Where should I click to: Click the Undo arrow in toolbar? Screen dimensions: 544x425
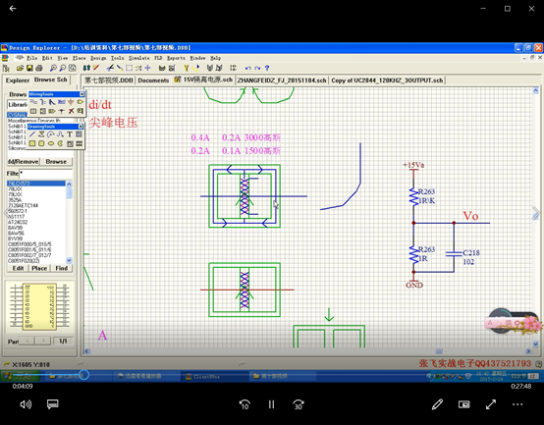point(247,69)
